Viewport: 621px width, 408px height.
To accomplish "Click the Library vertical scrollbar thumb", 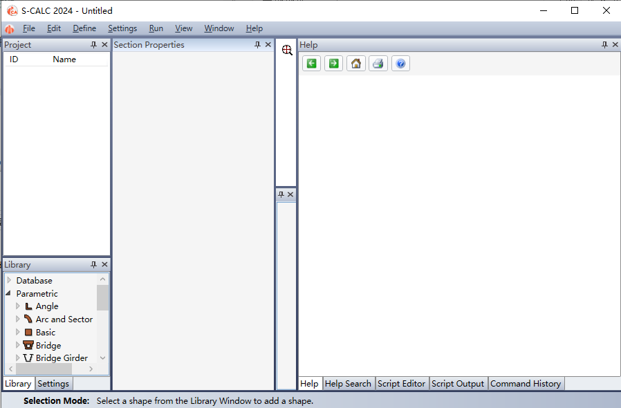I will point(102,297).
